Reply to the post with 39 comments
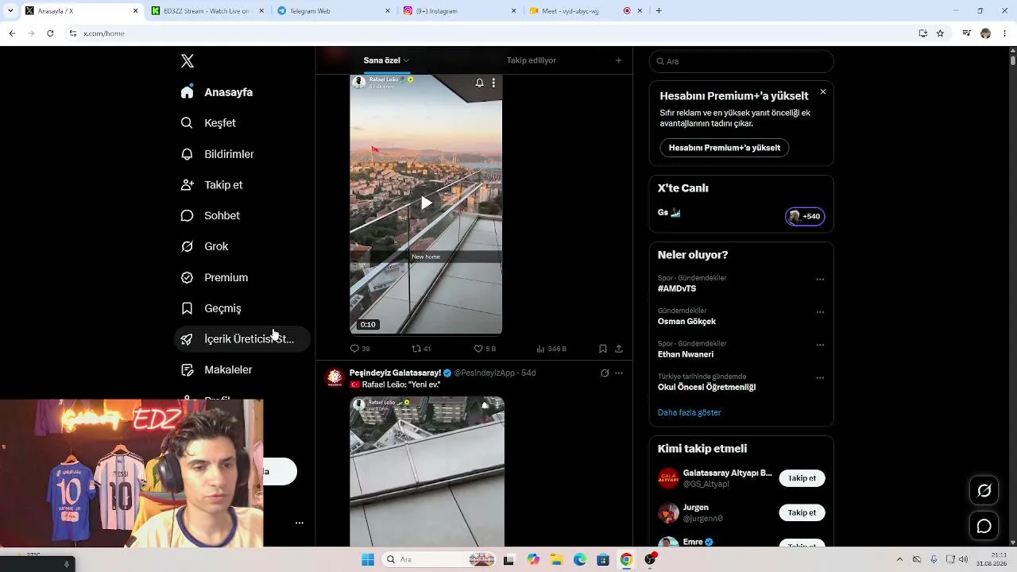The height and width of the screenshot is (572, 1017). tap(360, 349)
